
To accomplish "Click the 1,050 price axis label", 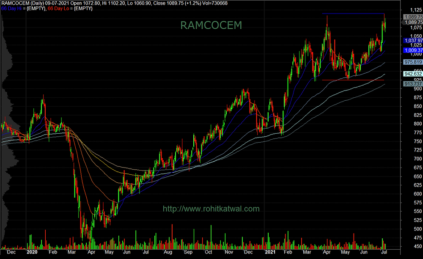I will [x=416, y=36].
